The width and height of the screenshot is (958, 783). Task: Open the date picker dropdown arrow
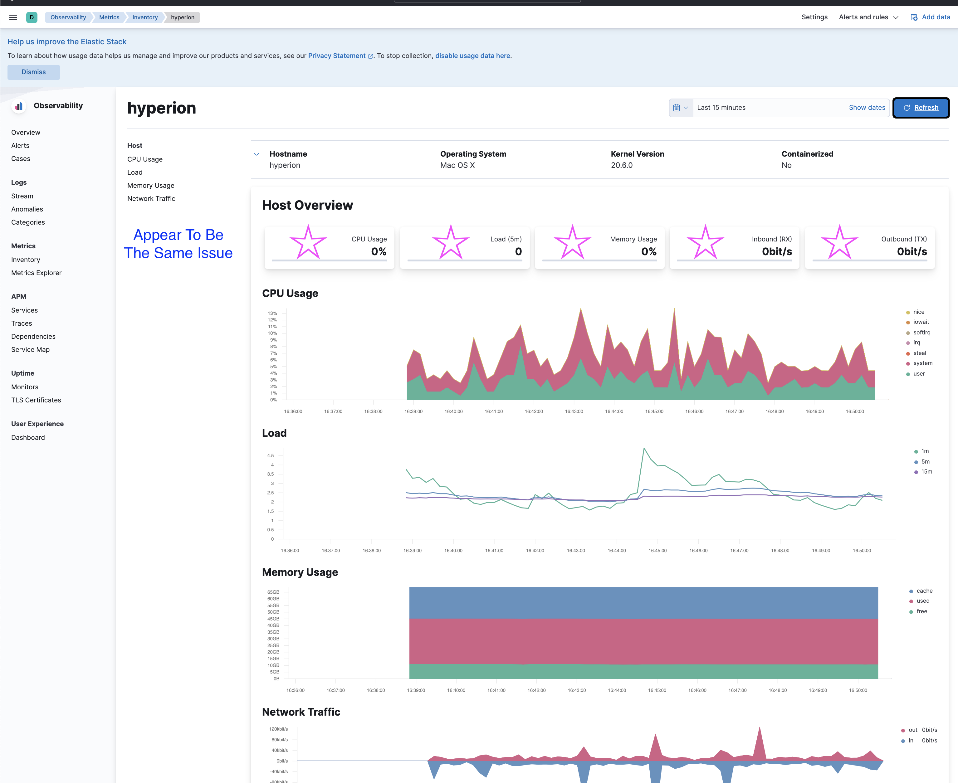686,107
